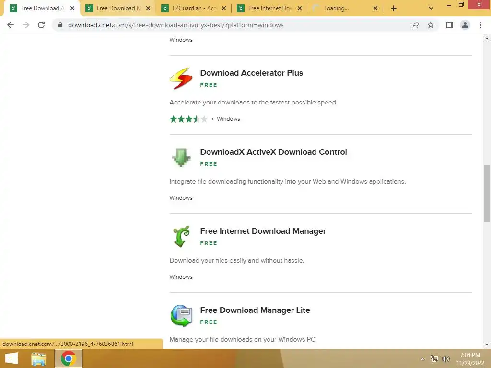491x368 pixels.
Task: Open the Chrome three-dot menu
Action: (x=480, y=25)
